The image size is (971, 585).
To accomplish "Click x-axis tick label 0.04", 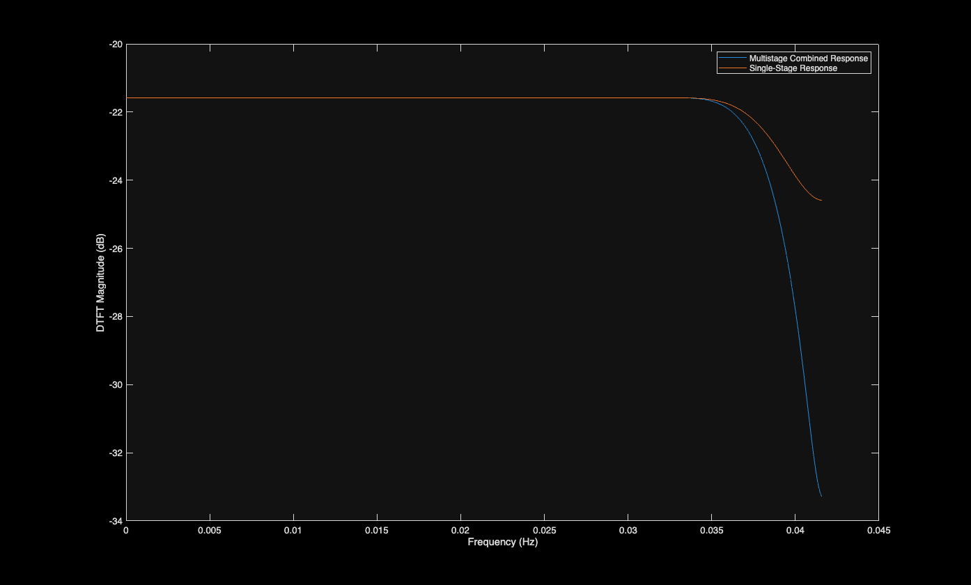I will [x=795, y=530].
